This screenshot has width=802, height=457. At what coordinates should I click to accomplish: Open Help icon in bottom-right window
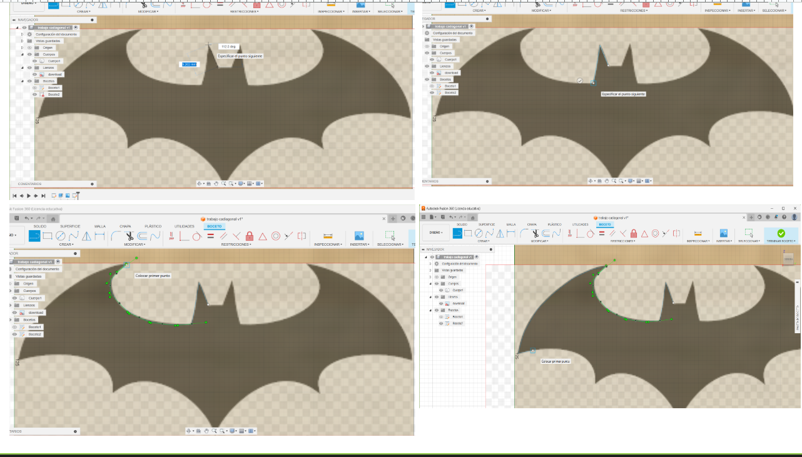tap(784, 217)
